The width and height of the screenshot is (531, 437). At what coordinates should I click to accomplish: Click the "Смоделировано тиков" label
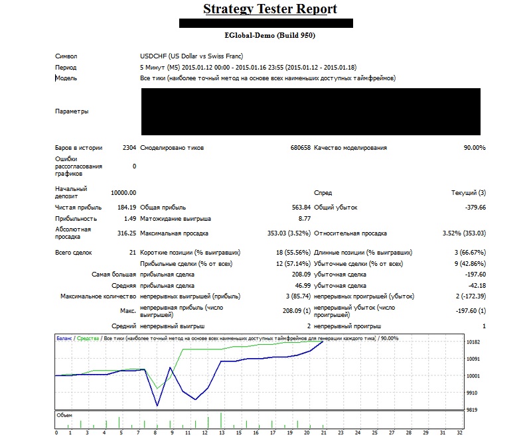tap(172, 148)
